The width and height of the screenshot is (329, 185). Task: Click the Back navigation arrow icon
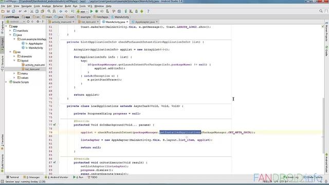[x=61, y=11]
